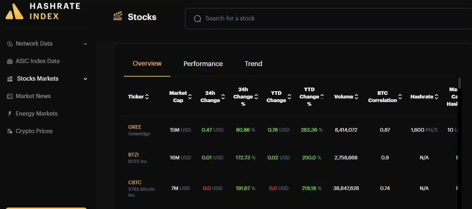
Task: Open the CBTC ticker link
Action: point(135,182)
